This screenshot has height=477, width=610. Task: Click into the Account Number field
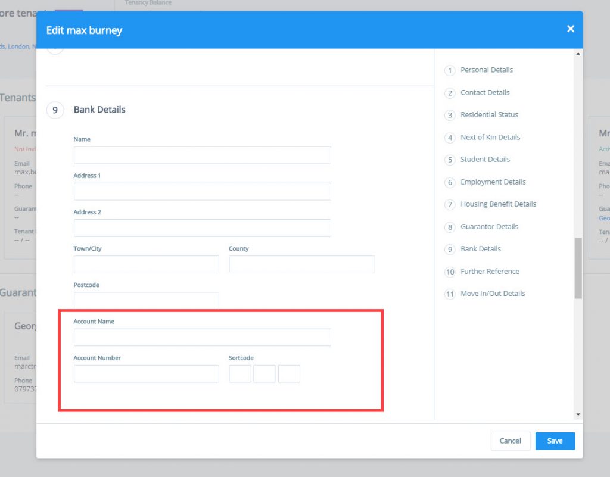coord(147,373)
